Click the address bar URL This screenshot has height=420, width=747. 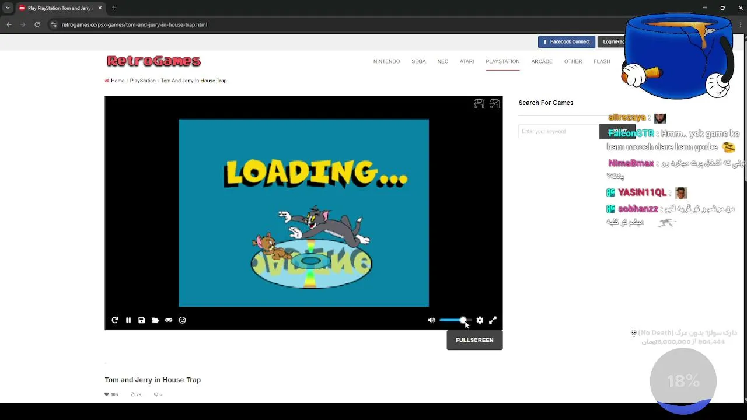(x=134, y=24)
